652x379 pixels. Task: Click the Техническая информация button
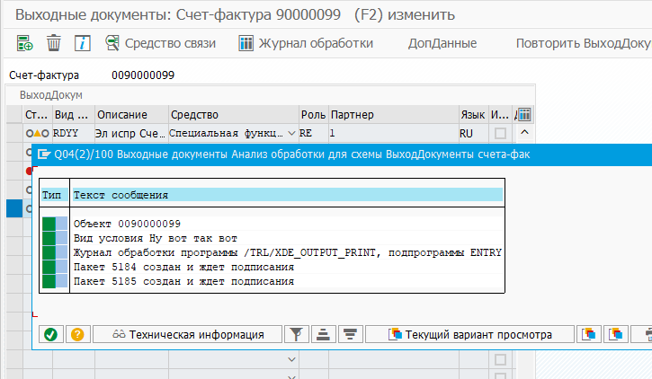coord(188,334)
